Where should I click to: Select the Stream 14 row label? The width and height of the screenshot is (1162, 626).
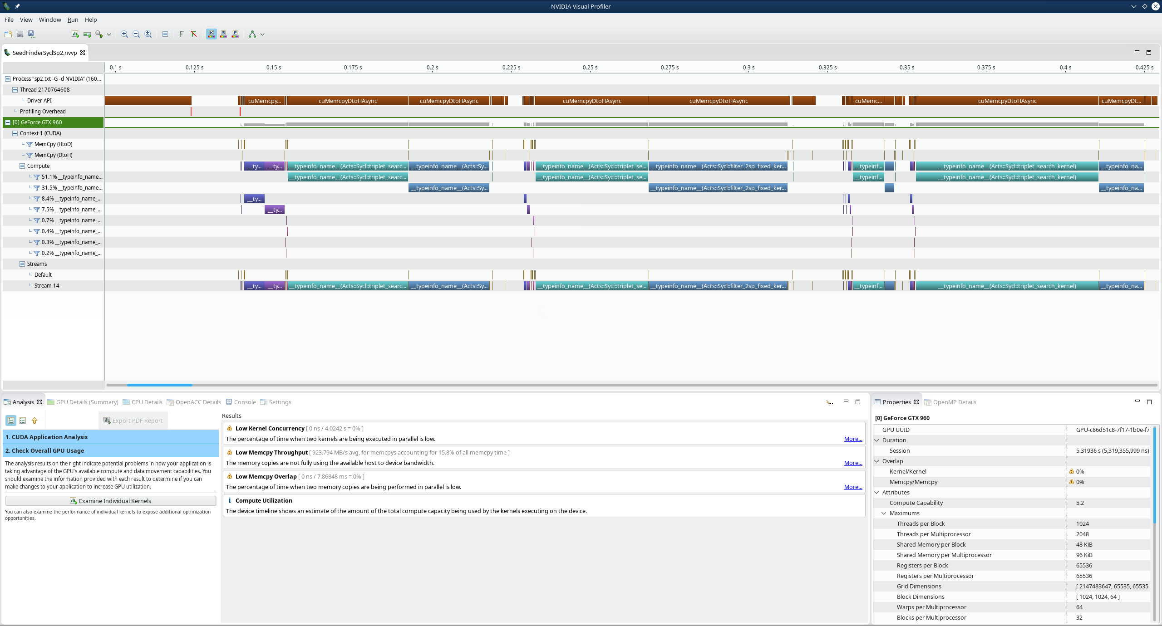click(47, 286)
